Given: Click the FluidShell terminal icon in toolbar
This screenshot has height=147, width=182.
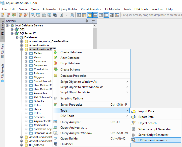Looking at the screenshot, I should click(55, 15).
